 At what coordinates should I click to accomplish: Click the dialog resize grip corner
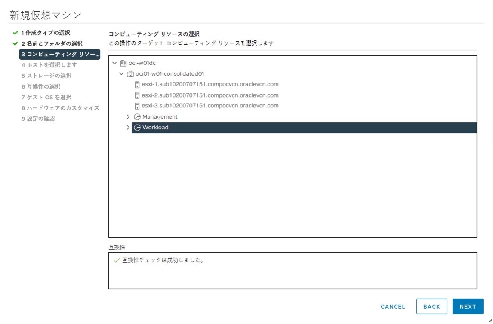click(490, 321)
